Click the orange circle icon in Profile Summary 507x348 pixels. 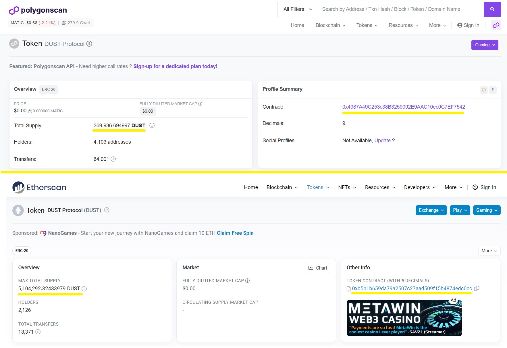(x=484, y=90)
